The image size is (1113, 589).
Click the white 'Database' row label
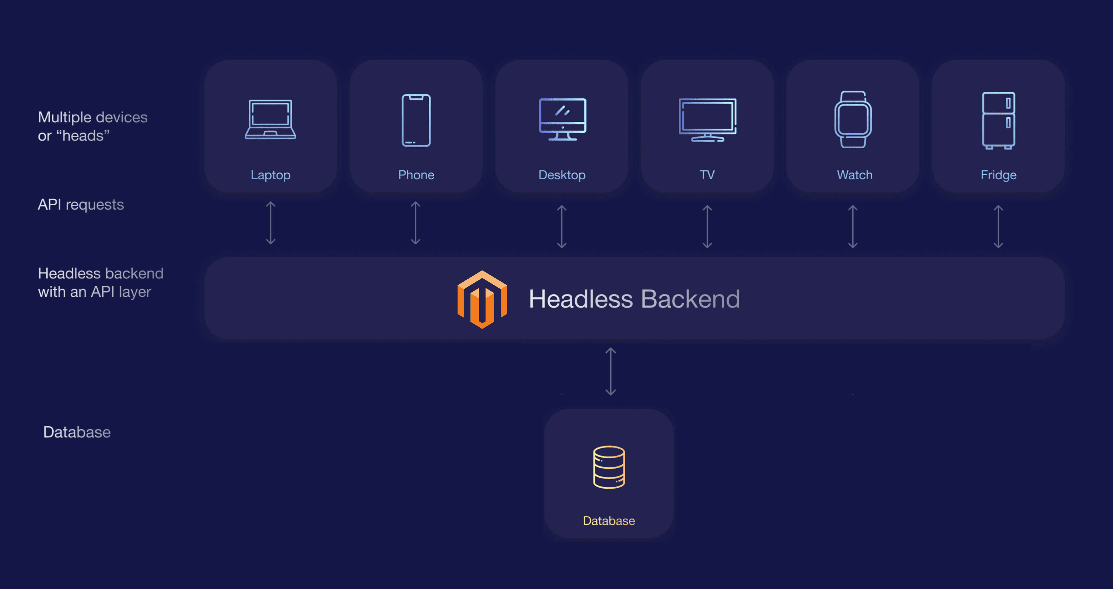[x=77, y=432]
